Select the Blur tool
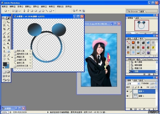 pos(4,44)
